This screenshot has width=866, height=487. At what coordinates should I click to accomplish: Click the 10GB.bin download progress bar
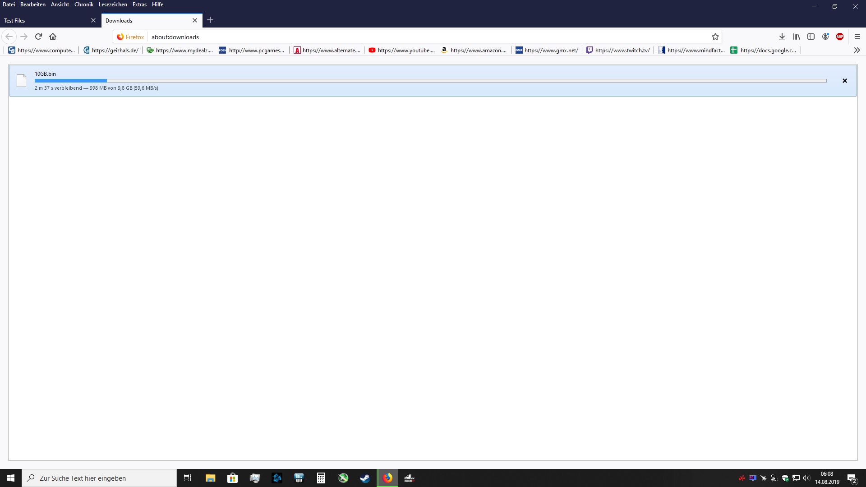(x=430, y=81)
